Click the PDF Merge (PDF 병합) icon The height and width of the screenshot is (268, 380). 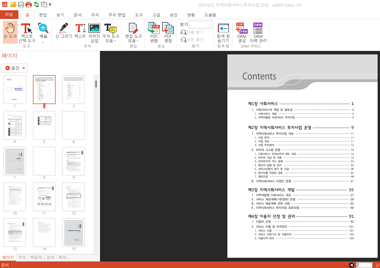tap(168, 33)
